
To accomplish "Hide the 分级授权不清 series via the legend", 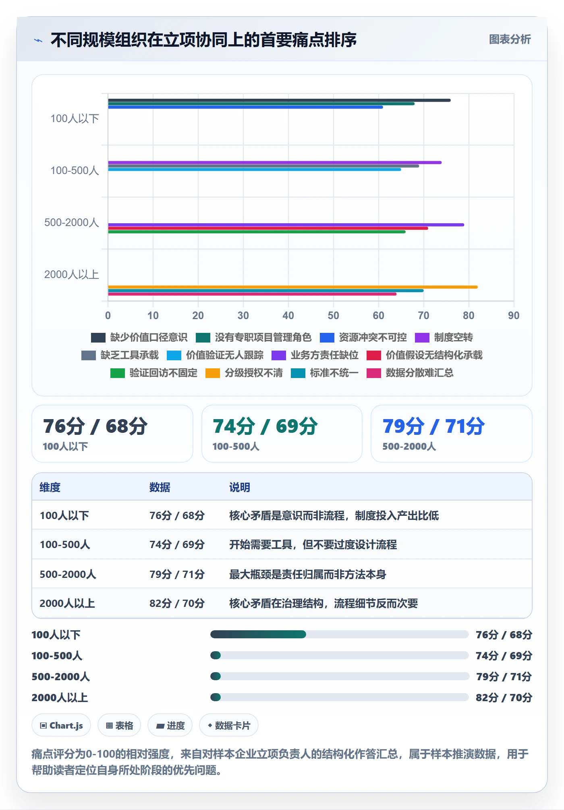I will [x=244, y=373].
